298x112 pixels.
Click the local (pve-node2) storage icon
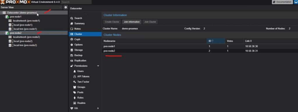click(11, 41)
